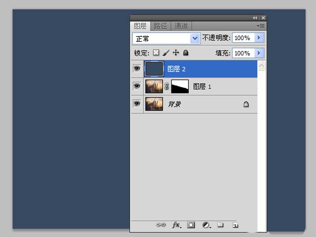Toggle lock all padlock icon
This screenshot has height=237, width=316.
[186, 53]
